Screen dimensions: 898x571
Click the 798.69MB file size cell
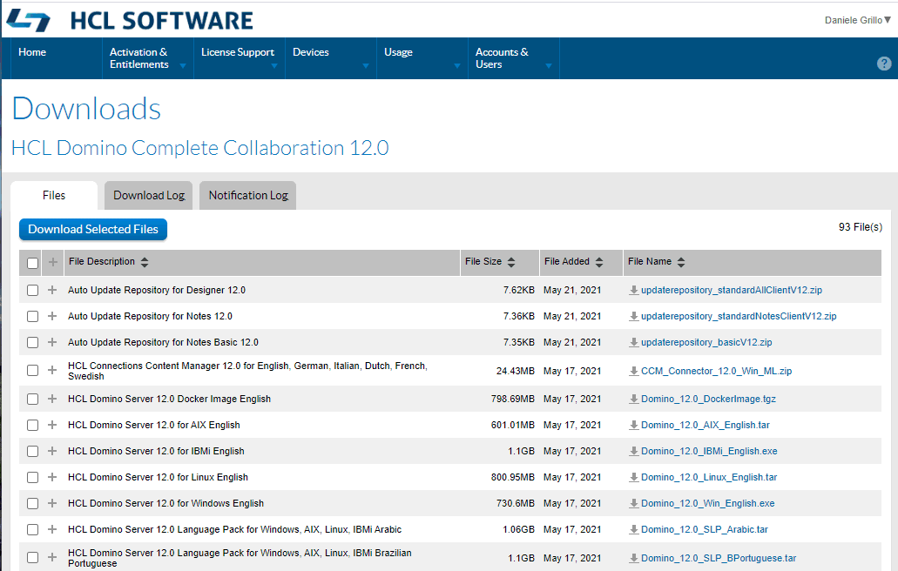point(512,399)
